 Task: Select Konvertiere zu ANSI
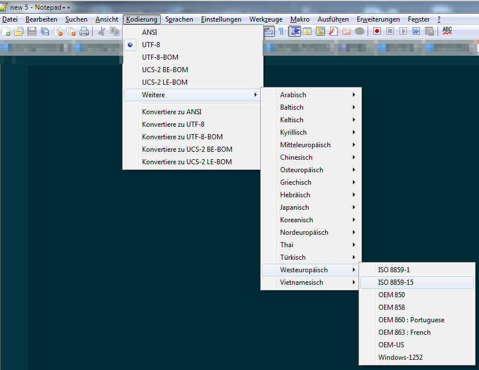click(x=193, y=112)
